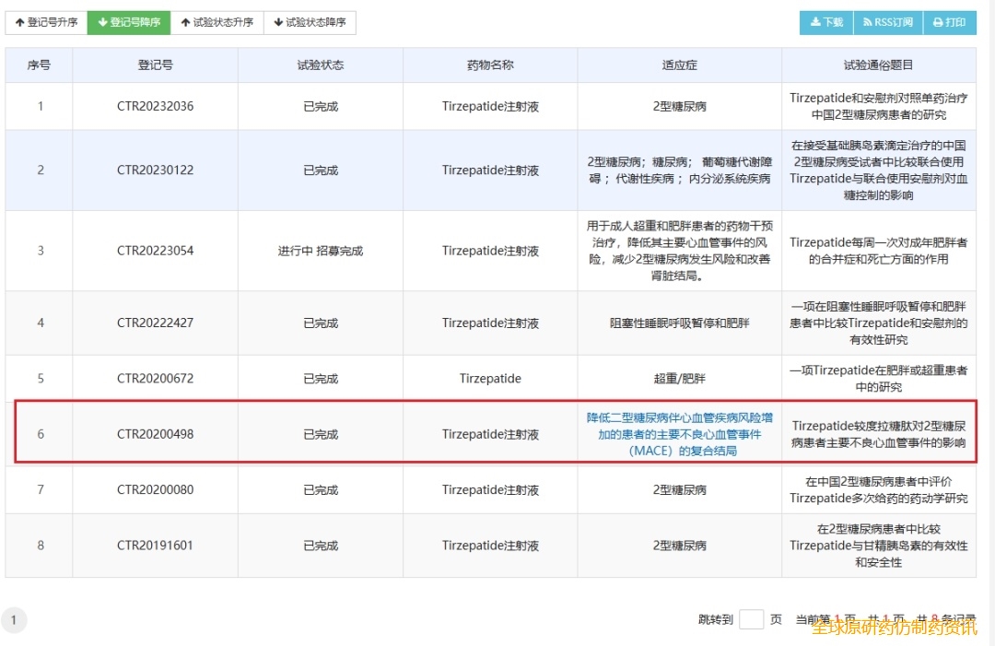Open trial record CTR20191601
This screenshot has width=995, height=646.
click(155, 546)
